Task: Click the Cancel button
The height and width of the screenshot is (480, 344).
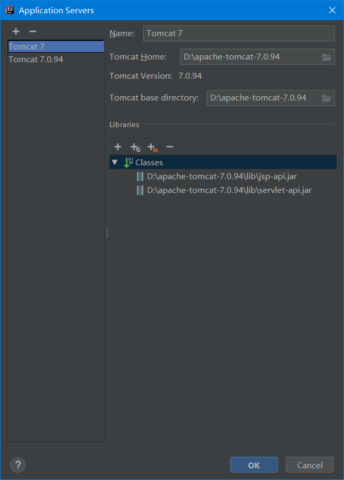Action: (x=309, y=465)
